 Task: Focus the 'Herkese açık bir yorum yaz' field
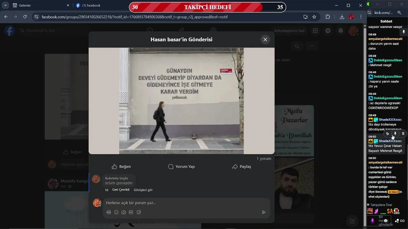[186, 203]
